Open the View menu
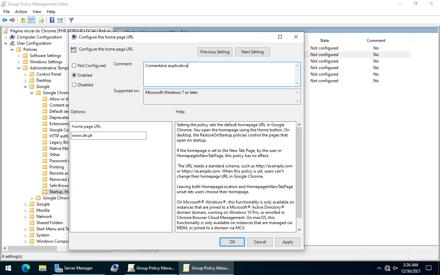440x275 pixels. click(x=37, y=11)
